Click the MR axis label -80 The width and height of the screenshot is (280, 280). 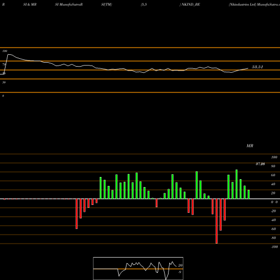point(273,238)
